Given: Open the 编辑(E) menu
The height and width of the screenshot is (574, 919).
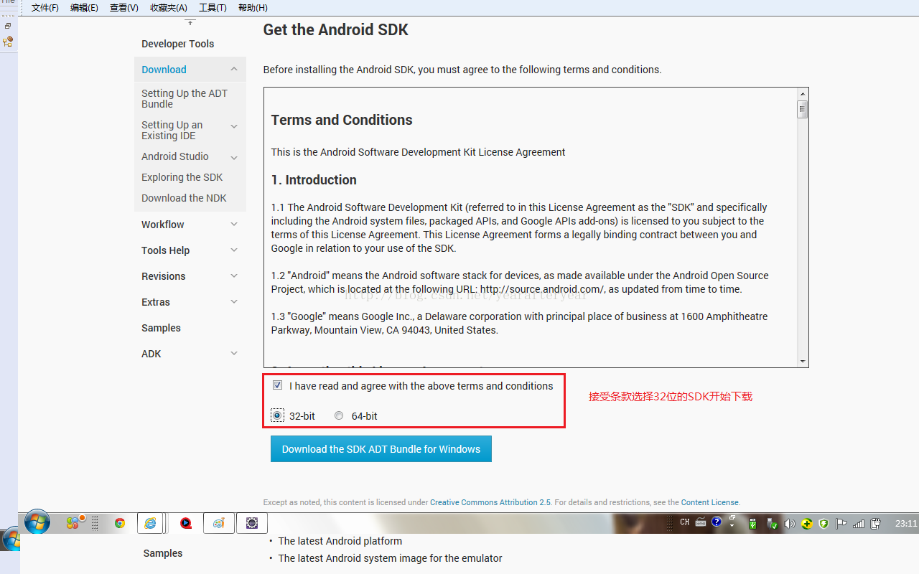Looking at the screenshot, I should click(84, 7).
